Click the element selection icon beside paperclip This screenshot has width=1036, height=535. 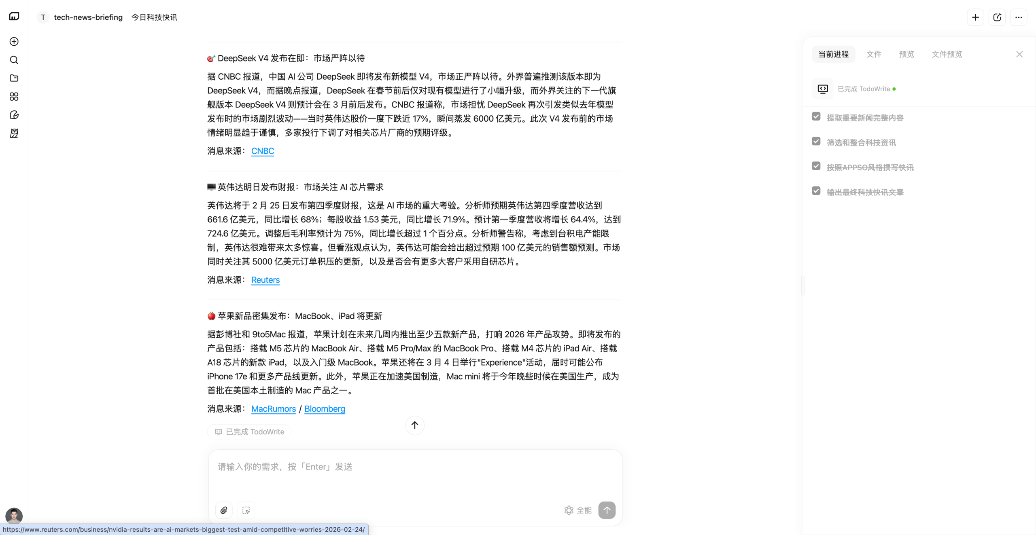(x=246, y=510)
